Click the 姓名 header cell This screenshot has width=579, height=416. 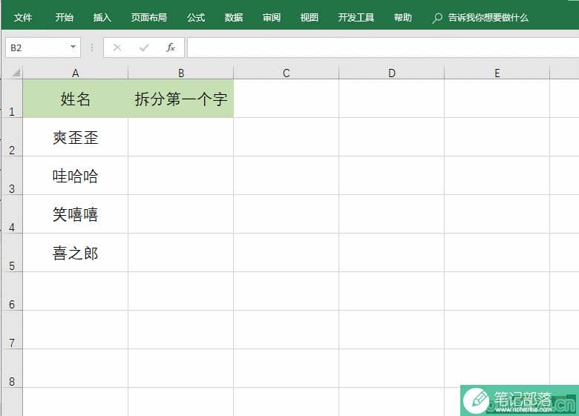75,99
